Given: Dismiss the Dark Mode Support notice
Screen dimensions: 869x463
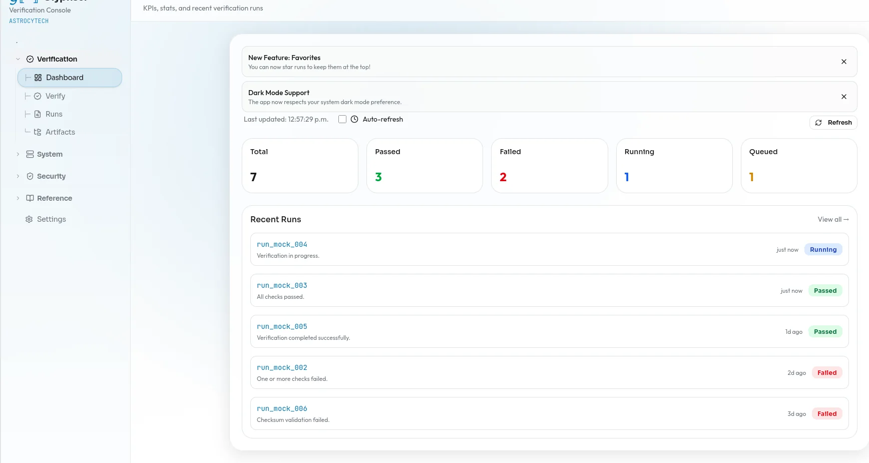Looking at the screenshot, I should click(x=843, y=97).
